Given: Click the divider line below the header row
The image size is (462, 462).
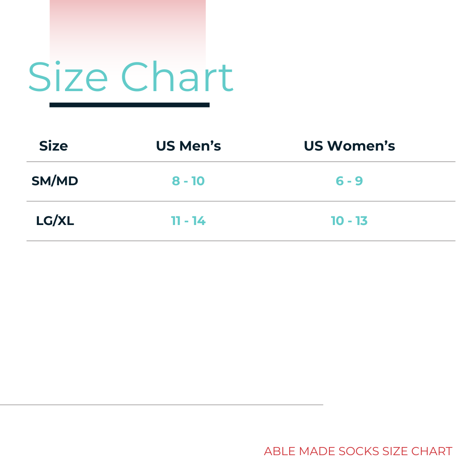Looking at the screenshot, I should click(x=240, y=162).
